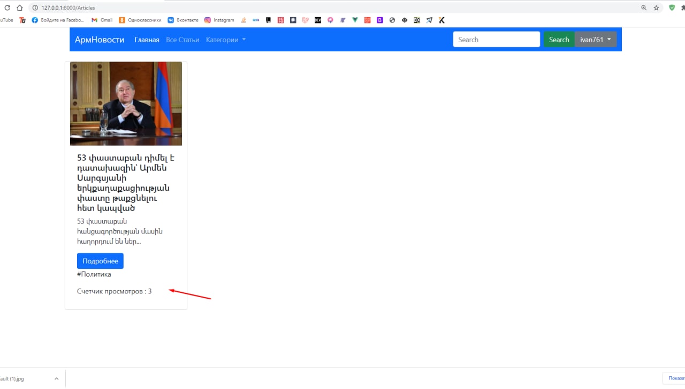The width and height of the screenshot is (685, 389).
Task: Open the Все Статьи nav link
Action: tap(182, 40)
